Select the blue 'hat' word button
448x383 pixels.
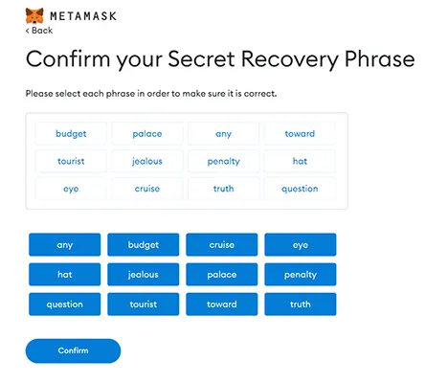pos(64,275)
